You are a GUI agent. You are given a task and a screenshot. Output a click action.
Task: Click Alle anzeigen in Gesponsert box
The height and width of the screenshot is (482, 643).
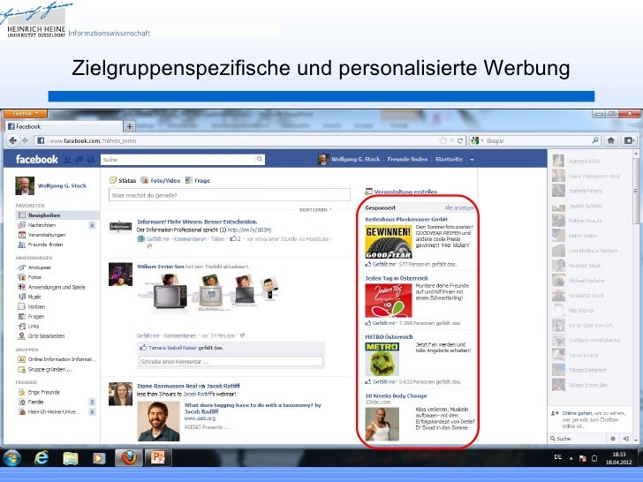pyautogui.click(x=459, y=207)
